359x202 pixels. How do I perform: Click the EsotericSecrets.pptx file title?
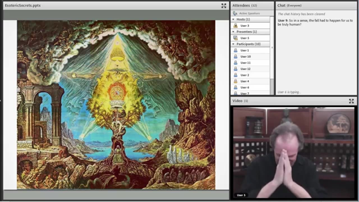click(23, 5)
